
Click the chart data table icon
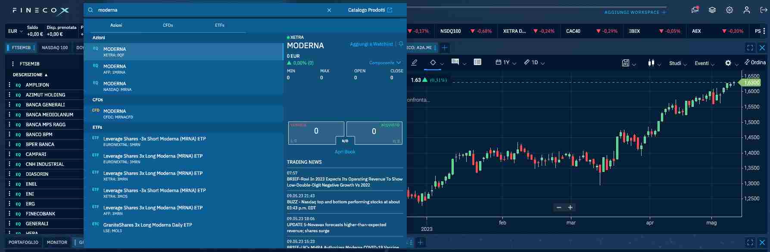pos(477,62)
